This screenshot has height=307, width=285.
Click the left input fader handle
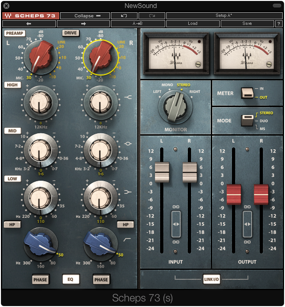162,172
